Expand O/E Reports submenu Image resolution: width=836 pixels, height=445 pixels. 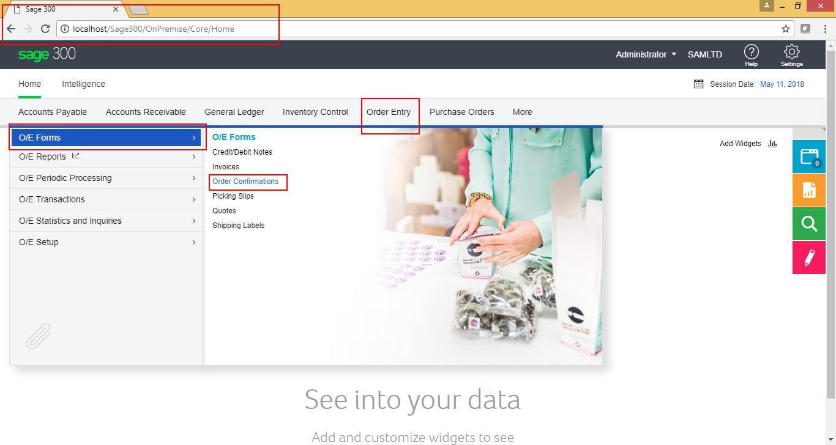pos(106,156)
